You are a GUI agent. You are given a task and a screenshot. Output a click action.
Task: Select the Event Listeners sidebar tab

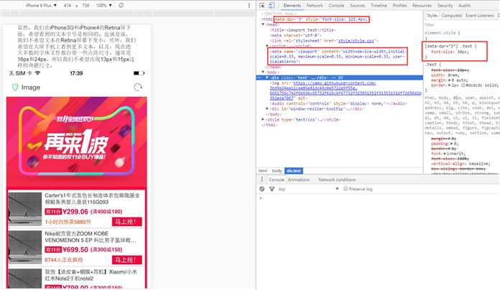click(x=480, y=15)
